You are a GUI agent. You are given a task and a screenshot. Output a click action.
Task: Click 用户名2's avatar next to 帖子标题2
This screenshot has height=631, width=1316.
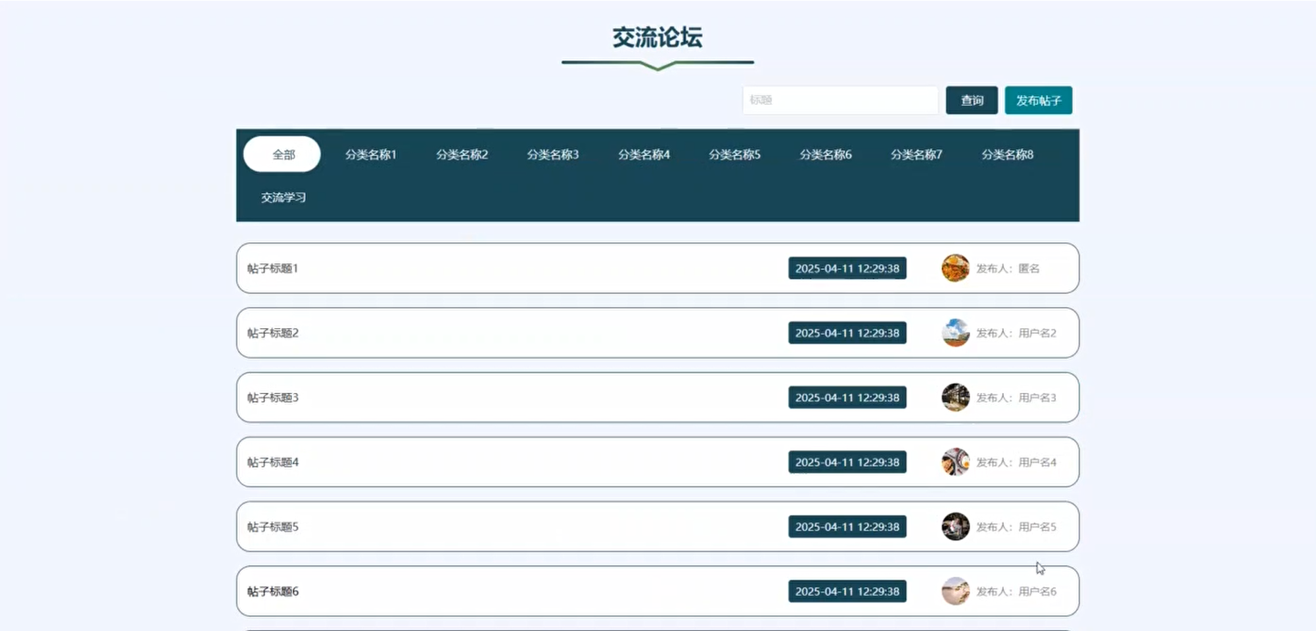click(x=956, y=333)
